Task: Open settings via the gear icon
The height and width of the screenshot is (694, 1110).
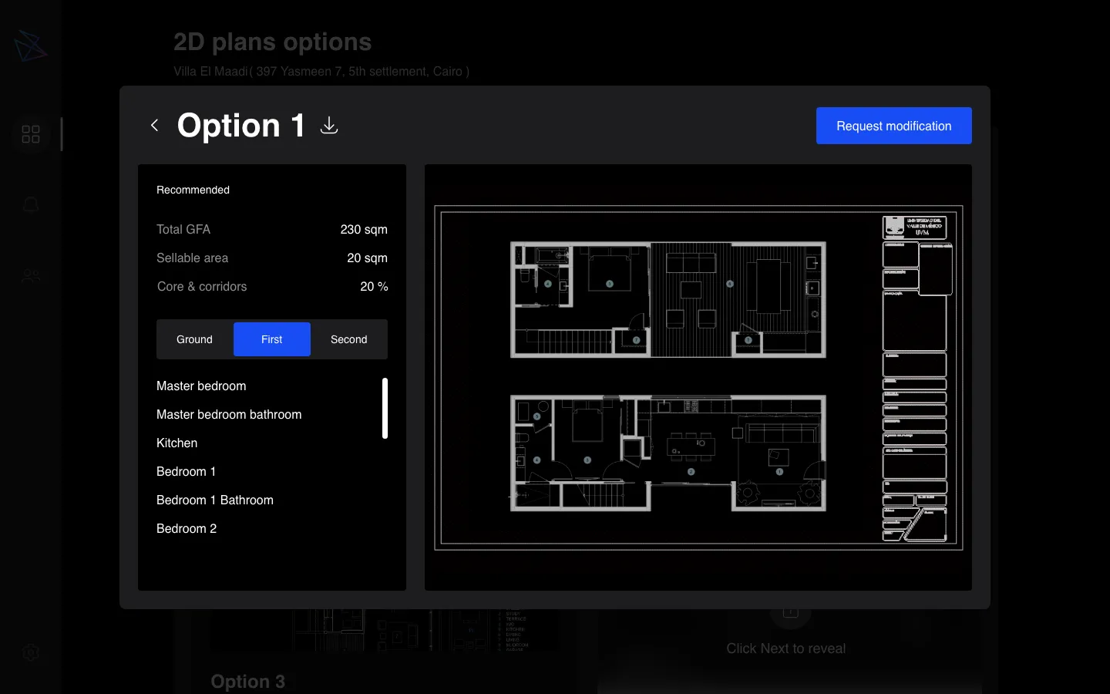Action: click(x=30, y=652)
